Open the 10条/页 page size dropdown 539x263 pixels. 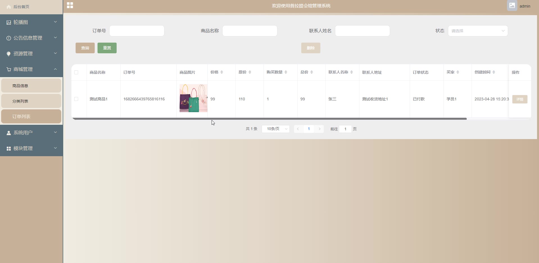click(x=276, y=129)
